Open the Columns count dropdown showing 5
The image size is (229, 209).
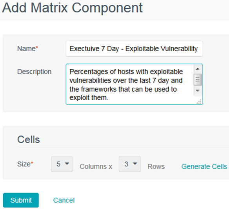tap(62, 164)
